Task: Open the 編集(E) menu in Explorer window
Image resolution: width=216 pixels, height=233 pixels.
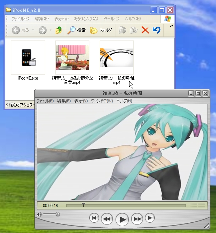Action: coord(42,19)
